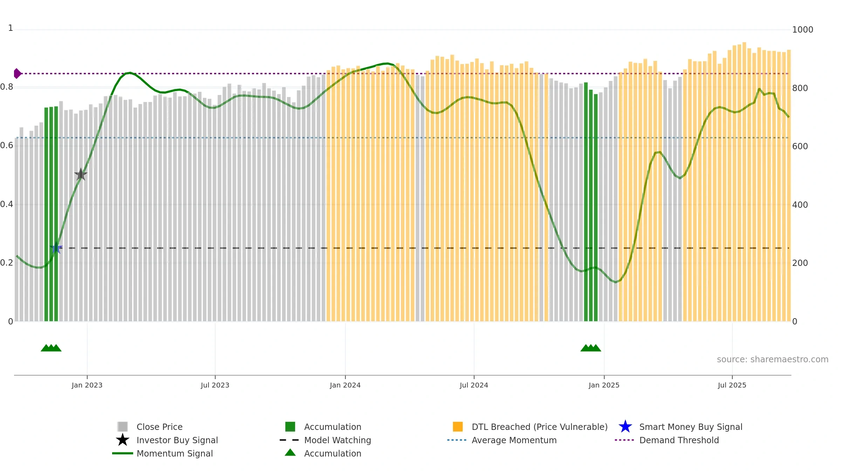Click the orange DTL Breached color swatch
The image size is (841, 473).
point(458,427)
